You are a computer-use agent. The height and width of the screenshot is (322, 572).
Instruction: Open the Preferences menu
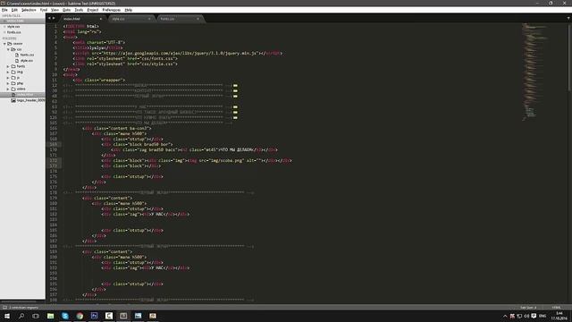click(111, 10)
